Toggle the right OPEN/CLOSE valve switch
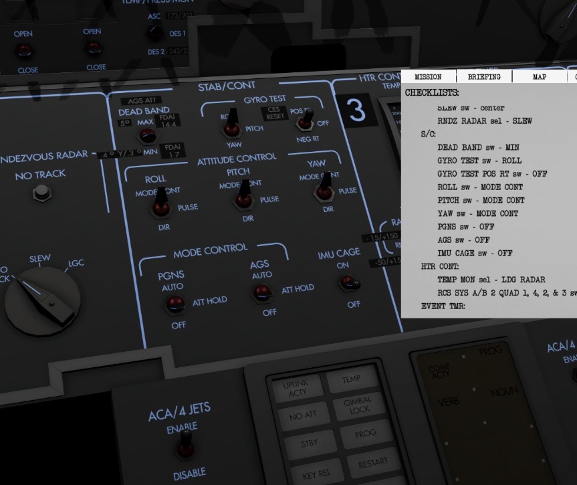Viewport: 577px width, 485px height. (94, 48)
